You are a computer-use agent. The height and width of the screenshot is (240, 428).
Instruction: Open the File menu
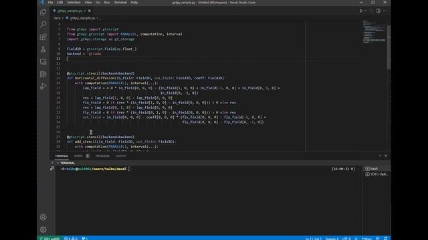click(51, 3)
